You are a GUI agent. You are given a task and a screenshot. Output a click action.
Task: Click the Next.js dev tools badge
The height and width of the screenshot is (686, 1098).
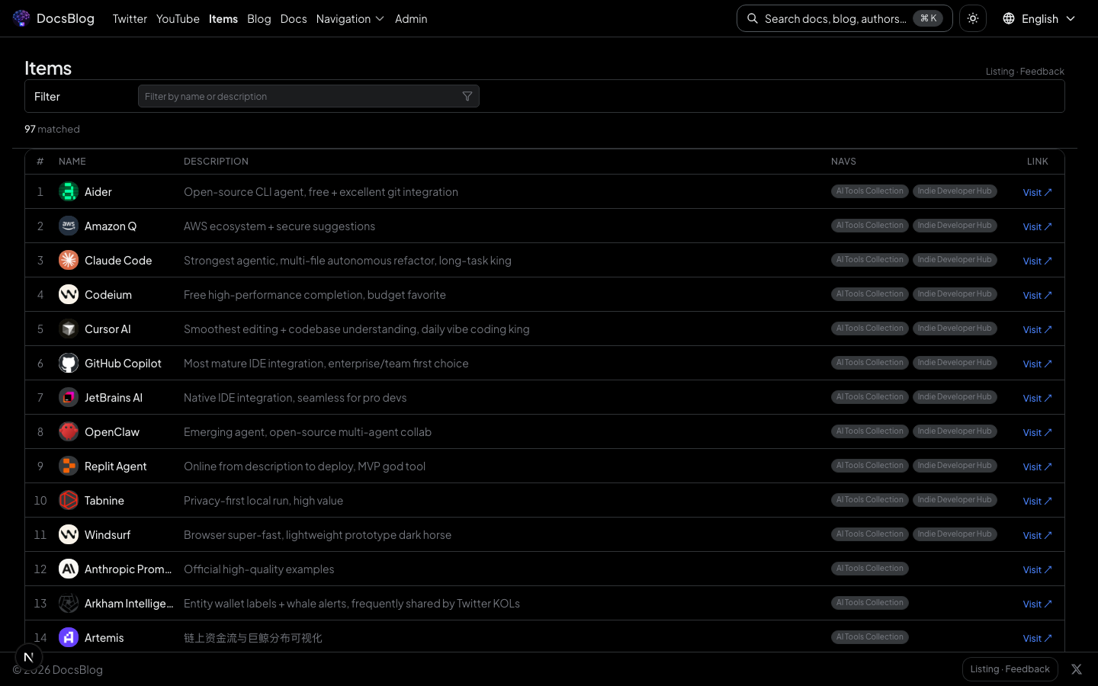coord(29,657)
